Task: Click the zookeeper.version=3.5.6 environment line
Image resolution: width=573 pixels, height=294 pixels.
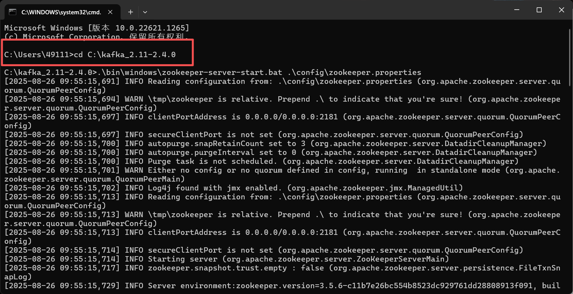Action: point(270,286)
